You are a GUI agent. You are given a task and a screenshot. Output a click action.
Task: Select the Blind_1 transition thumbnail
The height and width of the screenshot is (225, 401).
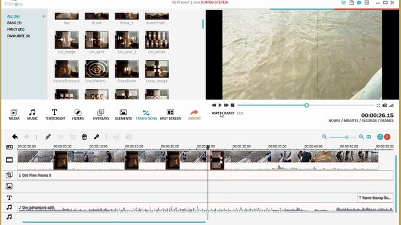(127, 16)
